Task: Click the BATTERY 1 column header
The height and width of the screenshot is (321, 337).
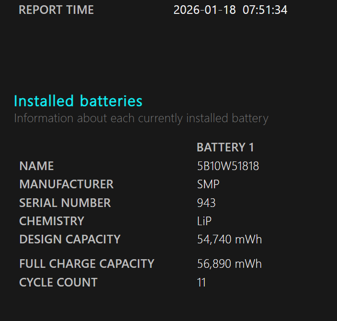Action: pos(225,148)
